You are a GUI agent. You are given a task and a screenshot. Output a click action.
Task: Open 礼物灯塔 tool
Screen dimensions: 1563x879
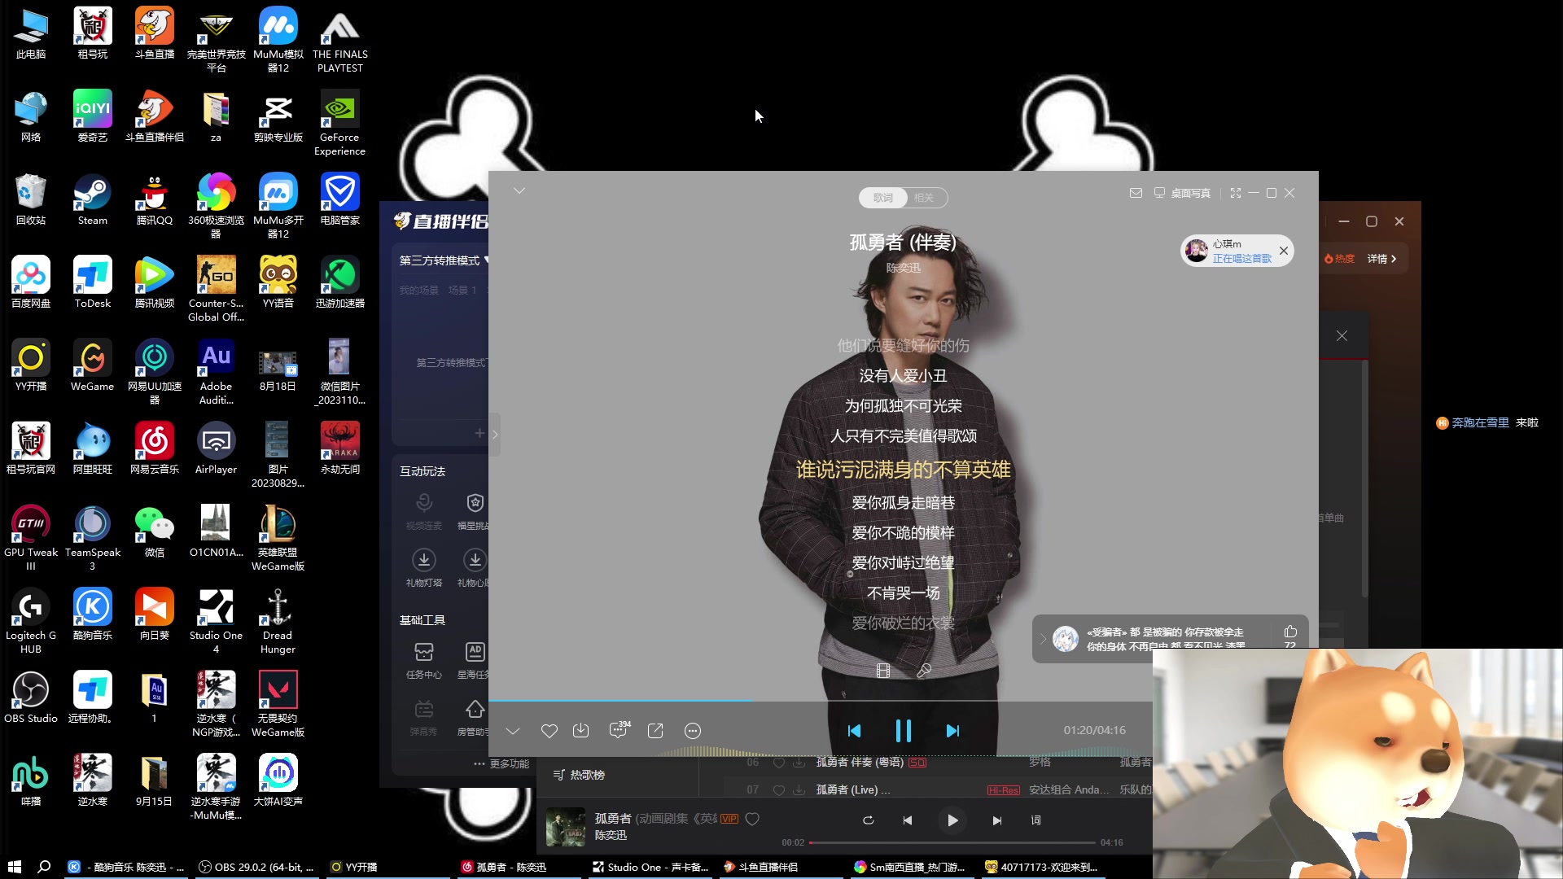(424, 568)
